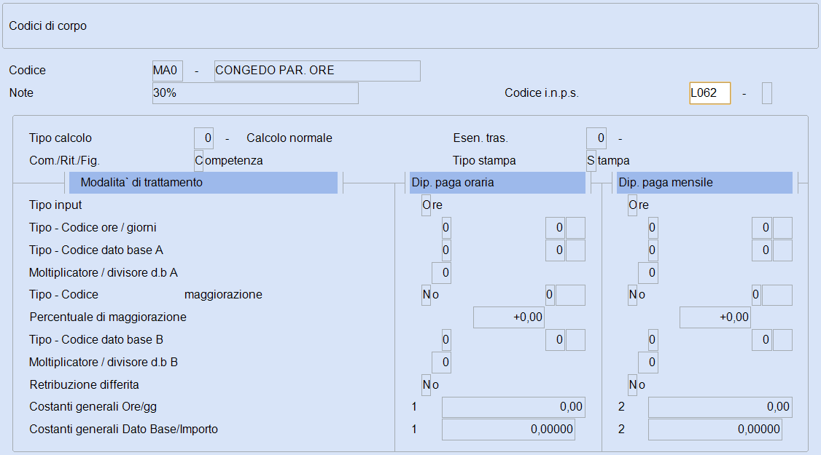Screen dimensions: 821x455
Task: Click the Dip. paga mensile column header
Action: click(704, 183)
